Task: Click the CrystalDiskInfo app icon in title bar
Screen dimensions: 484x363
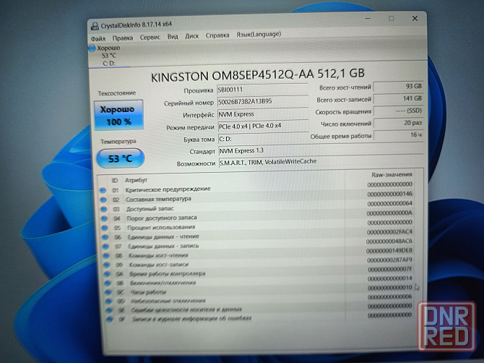Action: click(95, 26)
